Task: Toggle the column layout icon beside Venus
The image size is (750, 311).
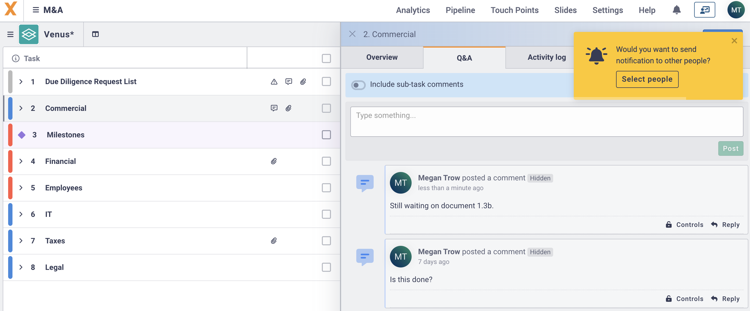Action: (x=95, y=35)
